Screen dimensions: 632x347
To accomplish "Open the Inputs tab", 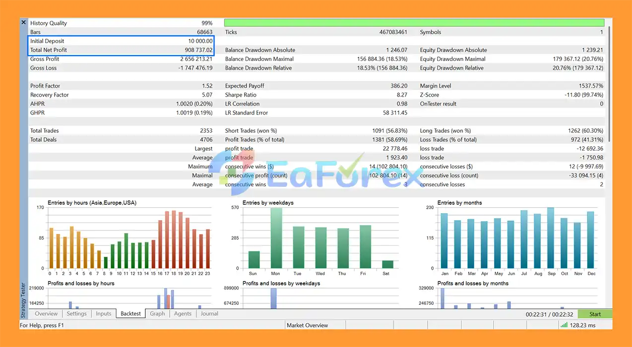I will point(104,314).
